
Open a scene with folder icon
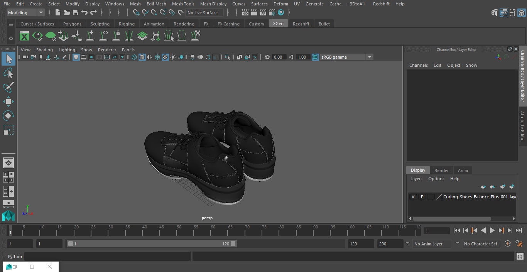click(67, 13)
